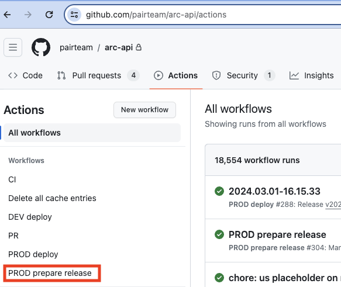Switch to the Pull requests tab
The image size is (341, 287).
click(98, 75)
